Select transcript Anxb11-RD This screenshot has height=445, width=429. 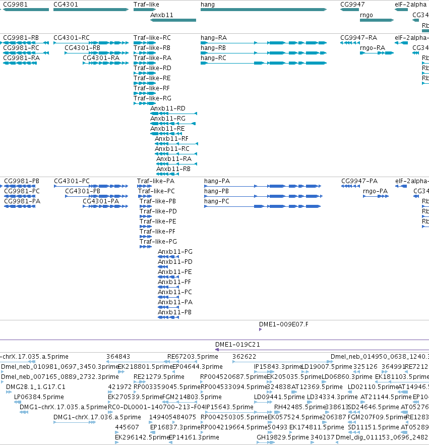coord(174,114)
